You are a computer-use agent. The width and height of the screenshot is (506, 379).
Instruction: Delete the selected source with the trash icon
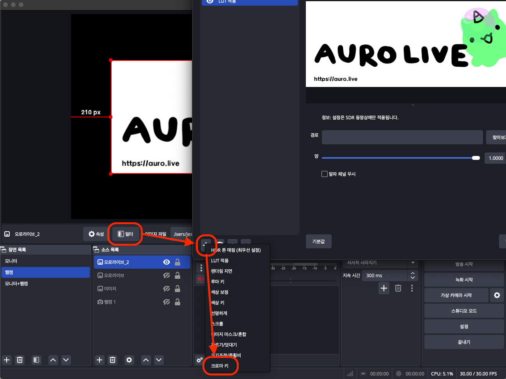113,360
